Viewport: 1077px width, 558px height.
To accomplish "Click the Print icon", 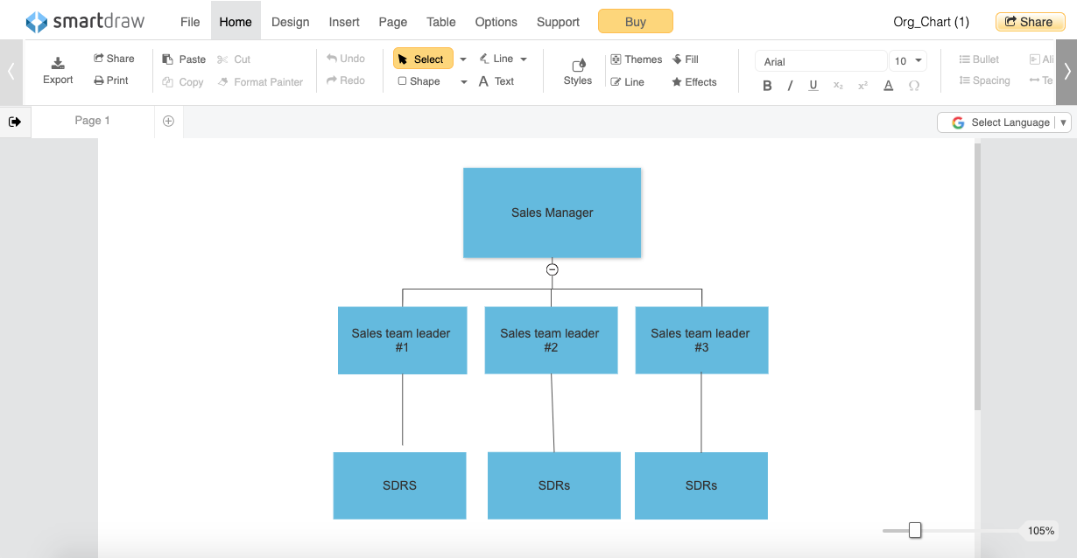I will point(99,80).
